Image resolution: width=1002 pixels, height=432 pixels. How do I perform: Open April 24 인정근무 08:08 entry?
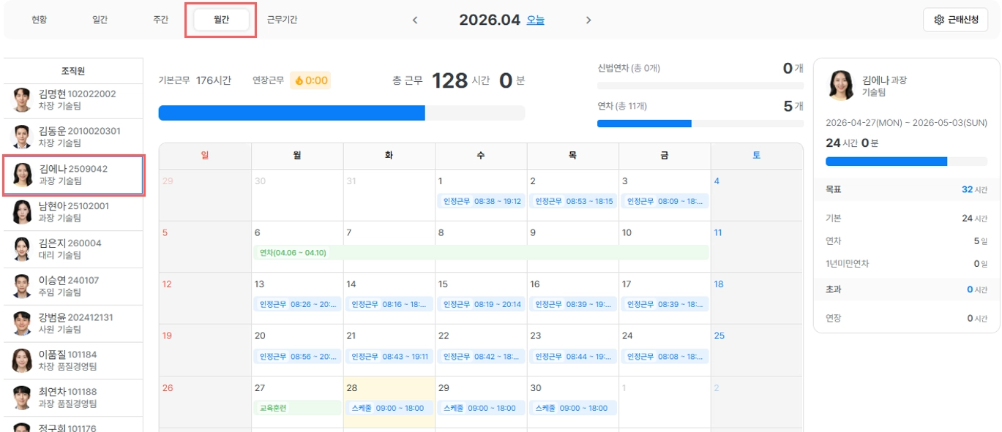point(665,357)
